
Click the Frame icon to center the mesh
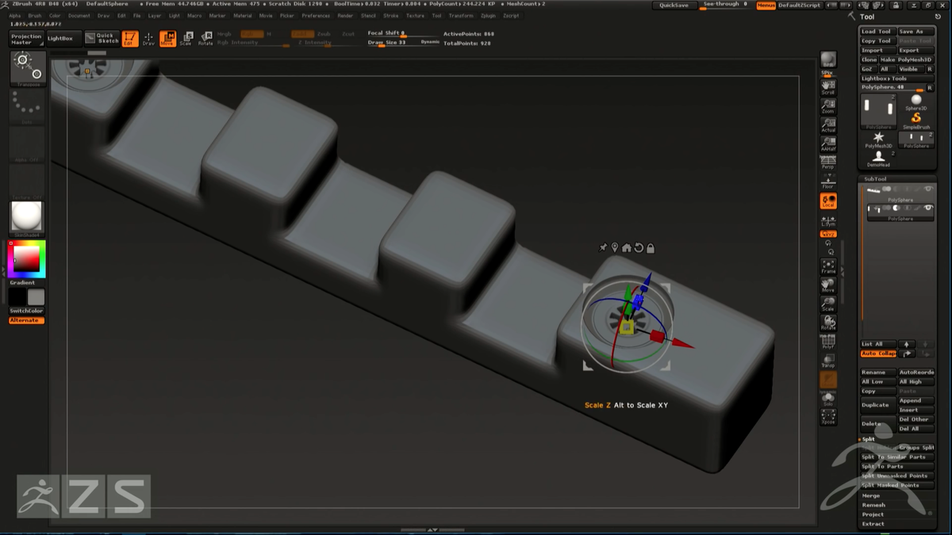[x=830, y=266]
